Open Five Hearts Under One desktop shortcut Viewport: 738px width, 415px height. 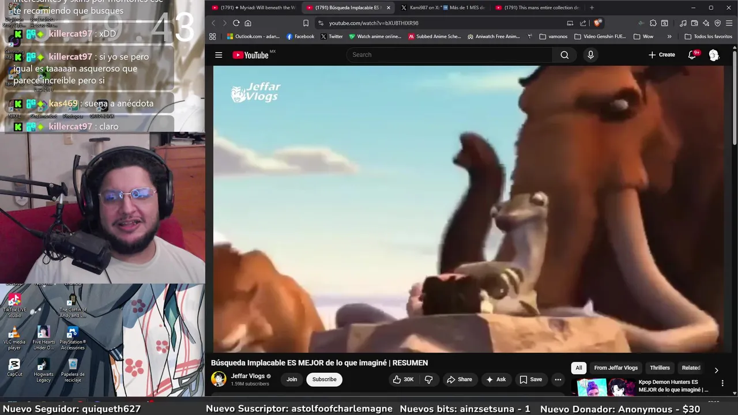(43, 338)
